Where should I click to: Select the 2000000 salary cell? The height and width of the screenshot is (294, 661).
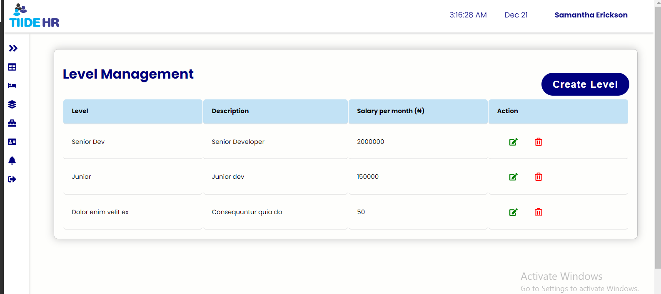[418, 142]
